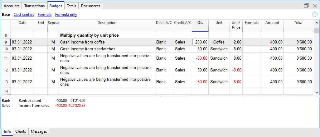Image resolution: width=320 pixels, height=137 pixels.
Task: Click 'Cash income from sandwiches' description
Action: (x=107, y=49)
